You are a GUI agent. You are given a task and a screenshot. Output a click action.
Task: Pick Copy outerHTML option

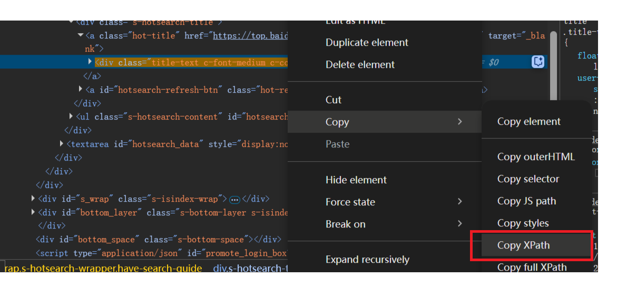(x=536, y=157)
